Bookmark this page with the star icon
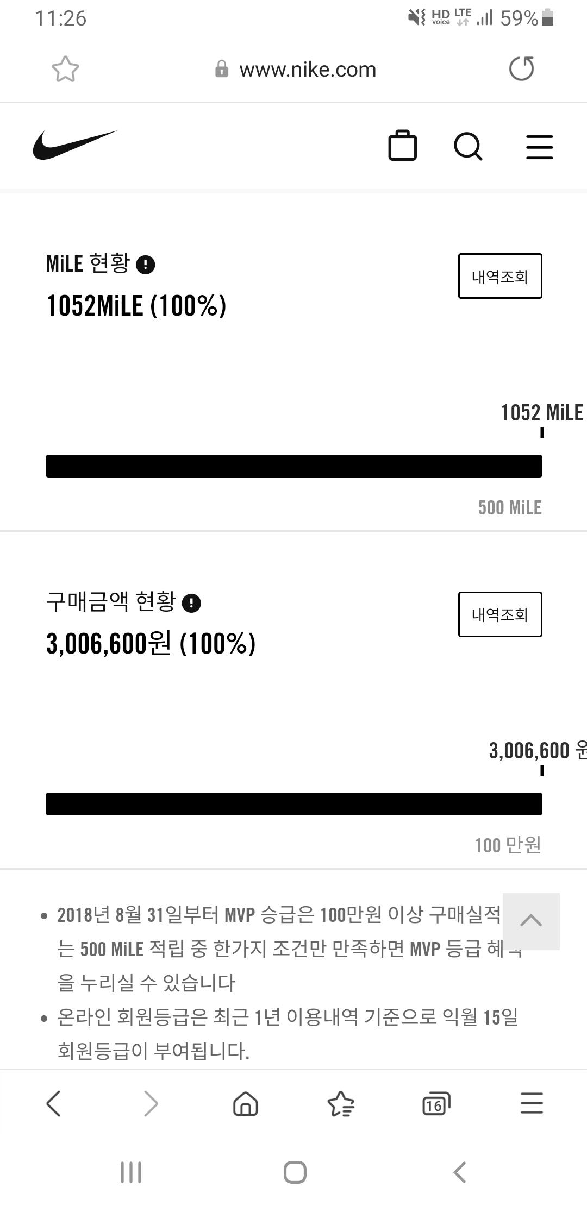Viewport: 587px width, 1206px height. click(x=65, y=70)
